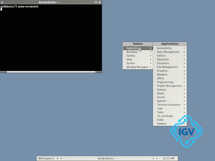Open the Screen submenu
Screen dimensions: 215x161
coord(138,63)
